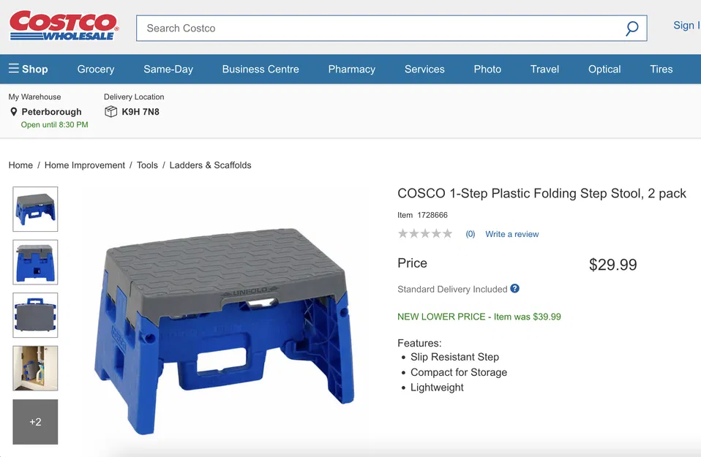Open the Standard Delivery Included help icon
This screenshot has width=701, height=457.
514,289
